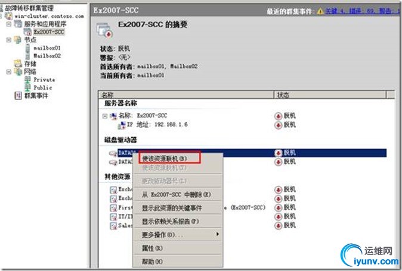Open the dependency report menu entry

click(170, 222)
